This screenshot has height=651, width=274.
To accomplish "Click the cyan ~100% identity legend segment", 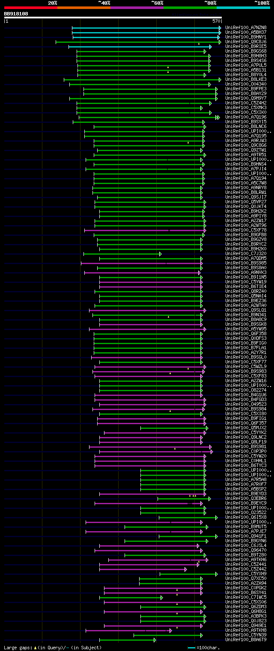I will click(x=243, y=7).
